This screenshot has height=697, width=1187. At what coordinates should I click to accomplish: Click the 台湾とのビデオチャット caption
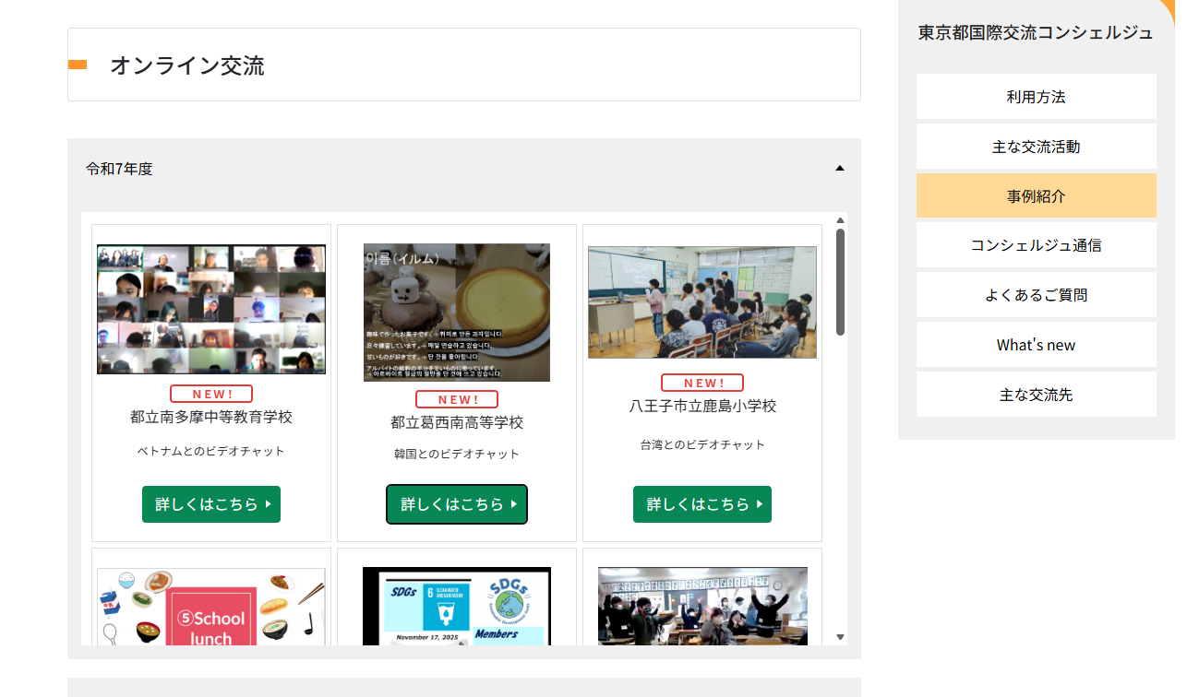pos(702,444)
